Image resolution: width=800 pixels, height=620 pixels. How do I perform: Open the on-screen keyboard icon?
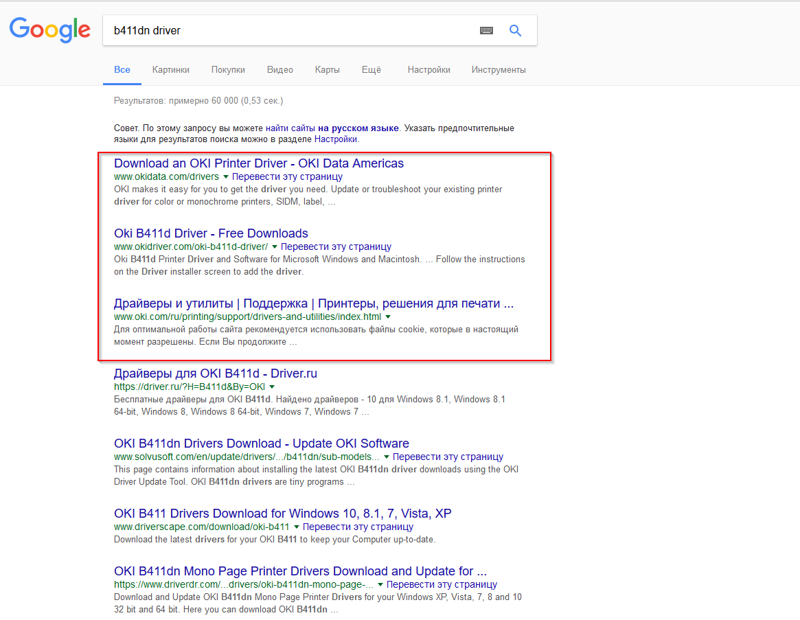(x=486, y=31)
